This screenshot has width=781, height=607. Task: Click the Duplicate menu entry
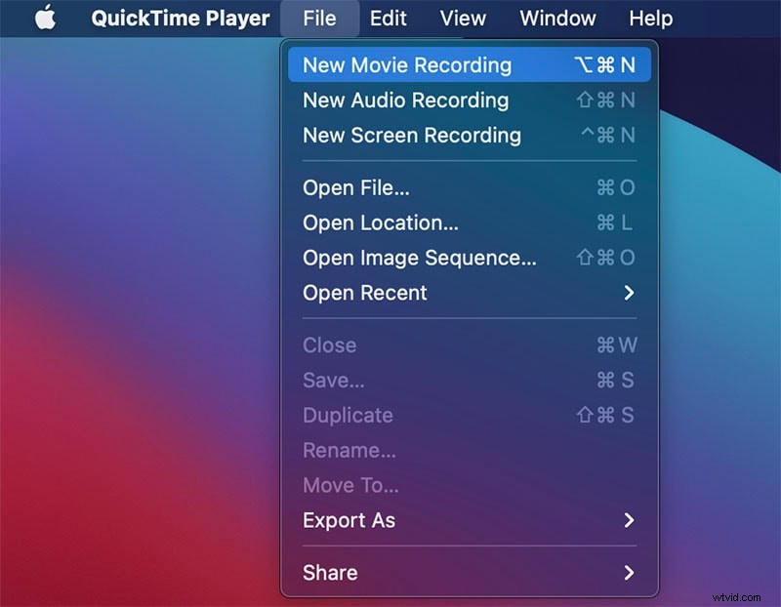(x=348, y=415)
